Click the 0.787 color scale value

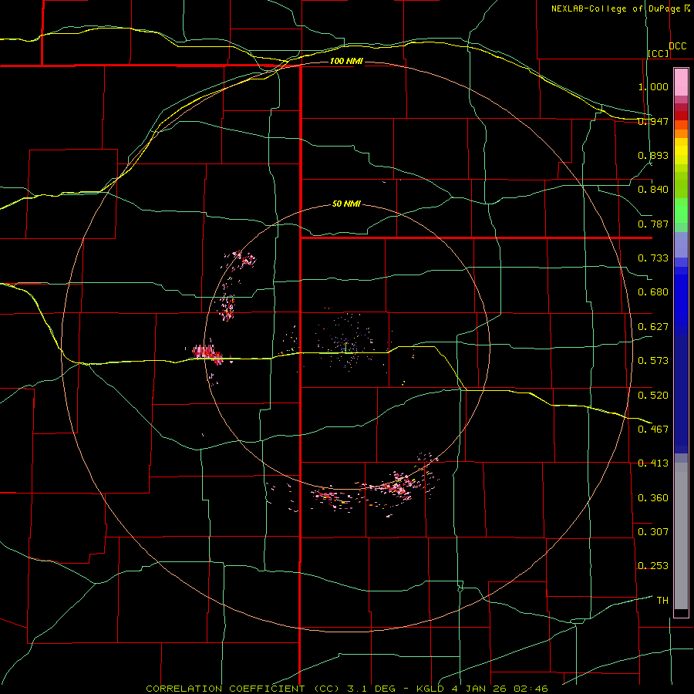tap(653, 224)
